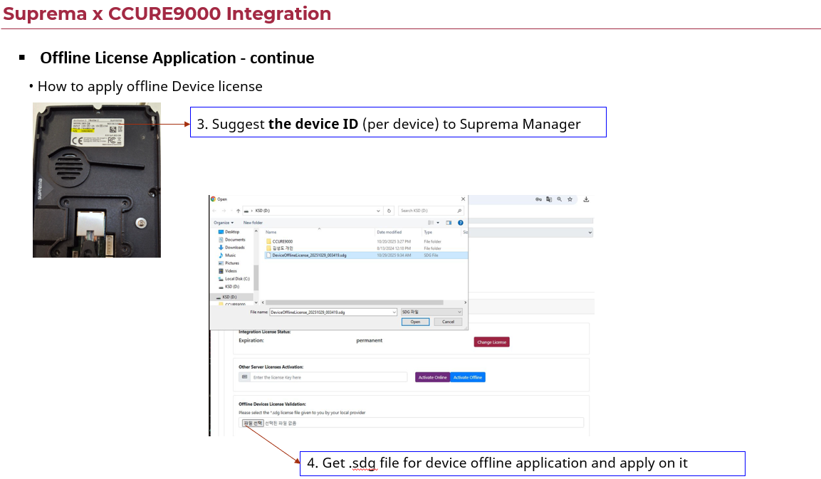The height and width of the screenshot is (479, 821).
Task: Toggle the preview pane icon
Action: 449,223
